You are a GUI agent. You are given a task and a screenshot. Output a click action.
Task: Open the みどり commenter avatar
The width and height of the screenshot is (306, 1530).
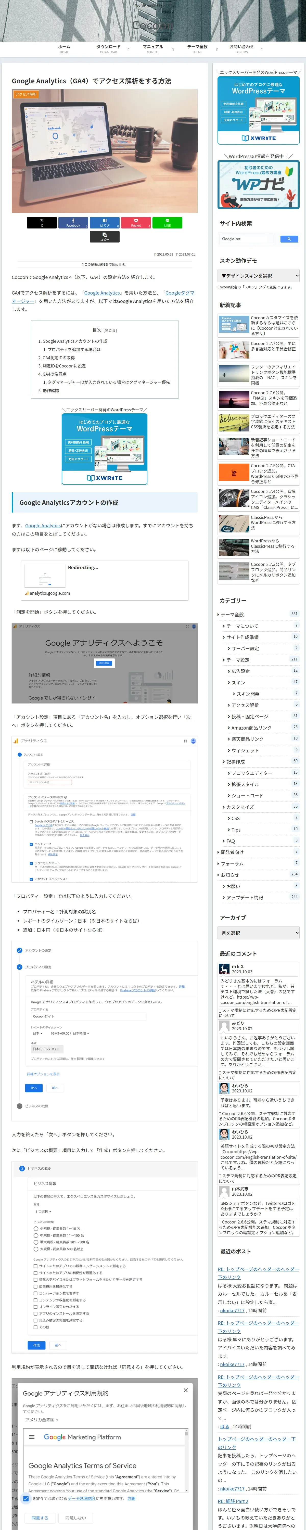pyautogui.click(x=224, y=1026)
